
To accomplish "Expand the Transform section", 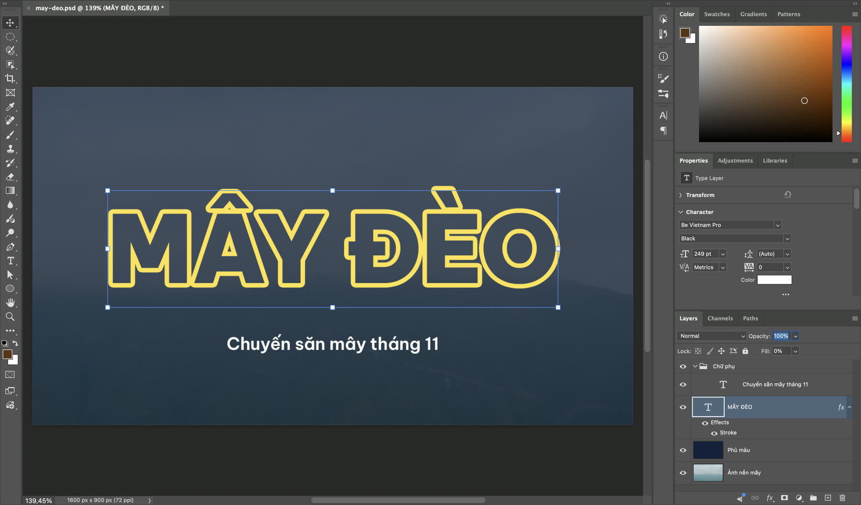I will pos(681,195).
